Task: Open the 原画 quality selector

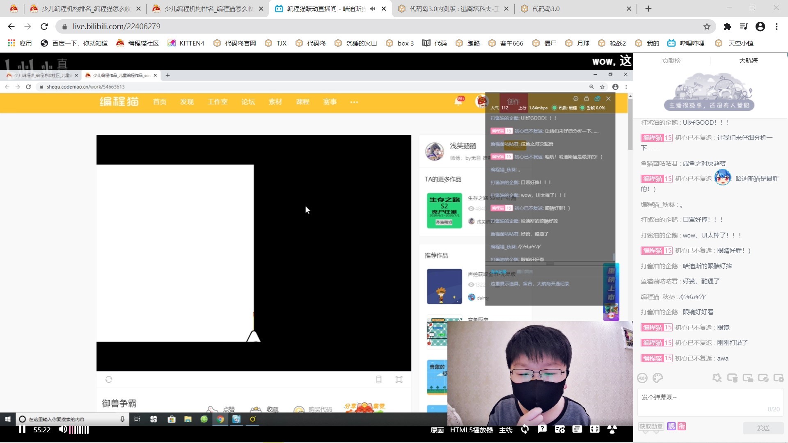Action: pos(437,430)
